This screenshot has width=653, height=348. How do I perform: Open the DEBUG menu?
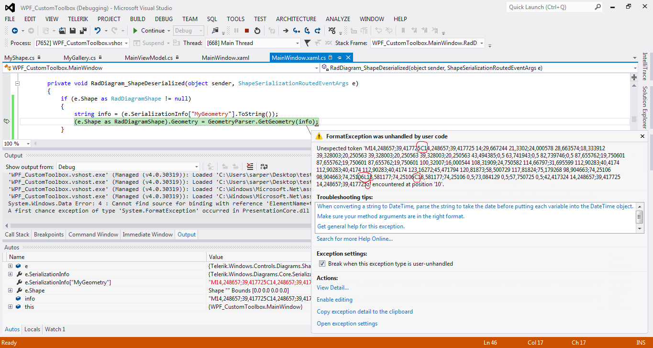[x=164, y=19]
